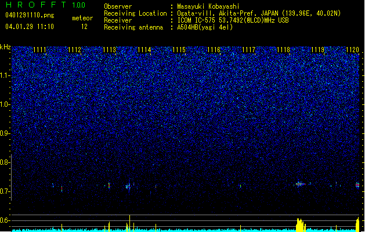The width and height of the screenshot is (365, 232).
Task: Click the 0.7 kHz axis label
Action: click(x=5, y=191)
